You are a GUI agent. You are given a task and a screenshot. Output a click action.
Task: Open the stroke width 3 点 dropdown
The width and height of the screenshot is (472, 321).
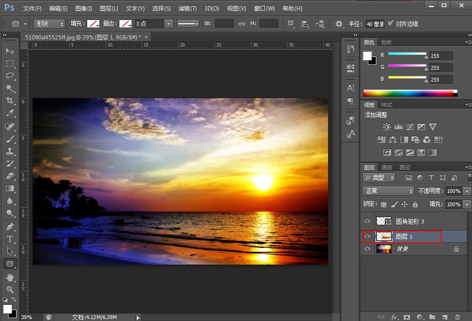(x=169, y=24)
